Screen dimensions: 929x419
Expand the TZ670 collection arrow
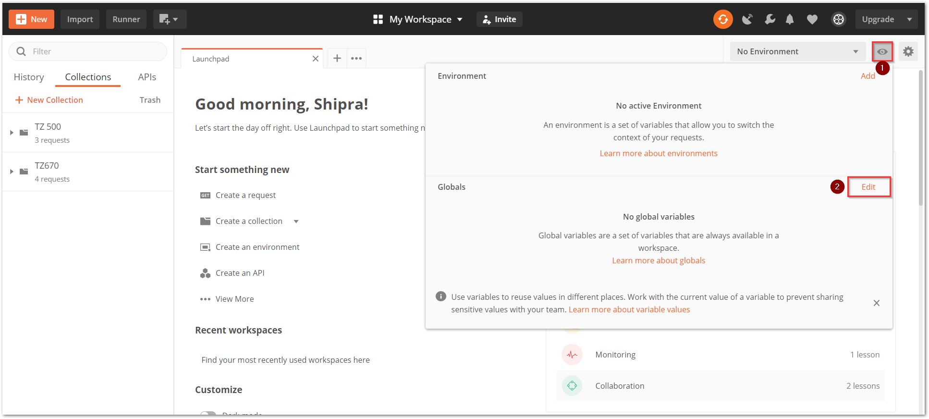click(x=12, y=172)
